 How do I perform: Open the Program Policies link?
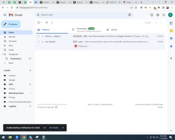pyautogui.click(x=106, y=104)
